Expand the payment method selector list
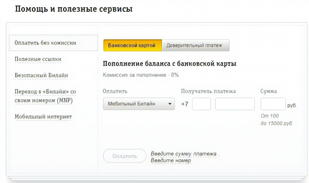The width and height of the screenshot is (309, 183). point(139,104)
